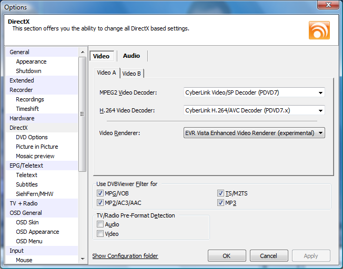Click the sidebar scroll down arrow
The image size is (343, 269).
pos(83,259)
